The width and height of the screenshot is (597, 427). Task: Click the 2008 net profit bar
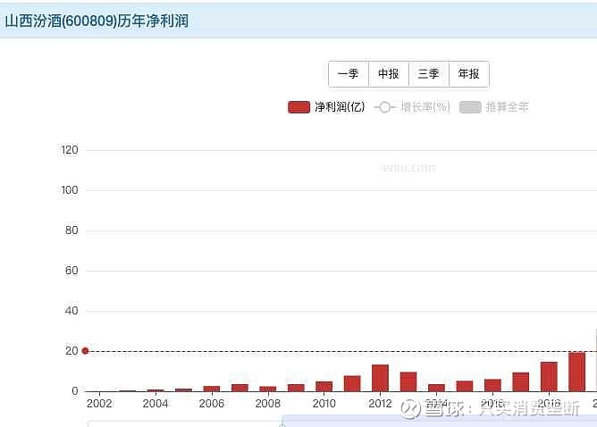point(267,389)
